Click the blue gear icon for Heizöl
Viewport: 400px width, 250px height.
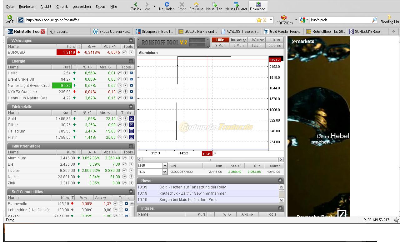click(x=132, y=73)
